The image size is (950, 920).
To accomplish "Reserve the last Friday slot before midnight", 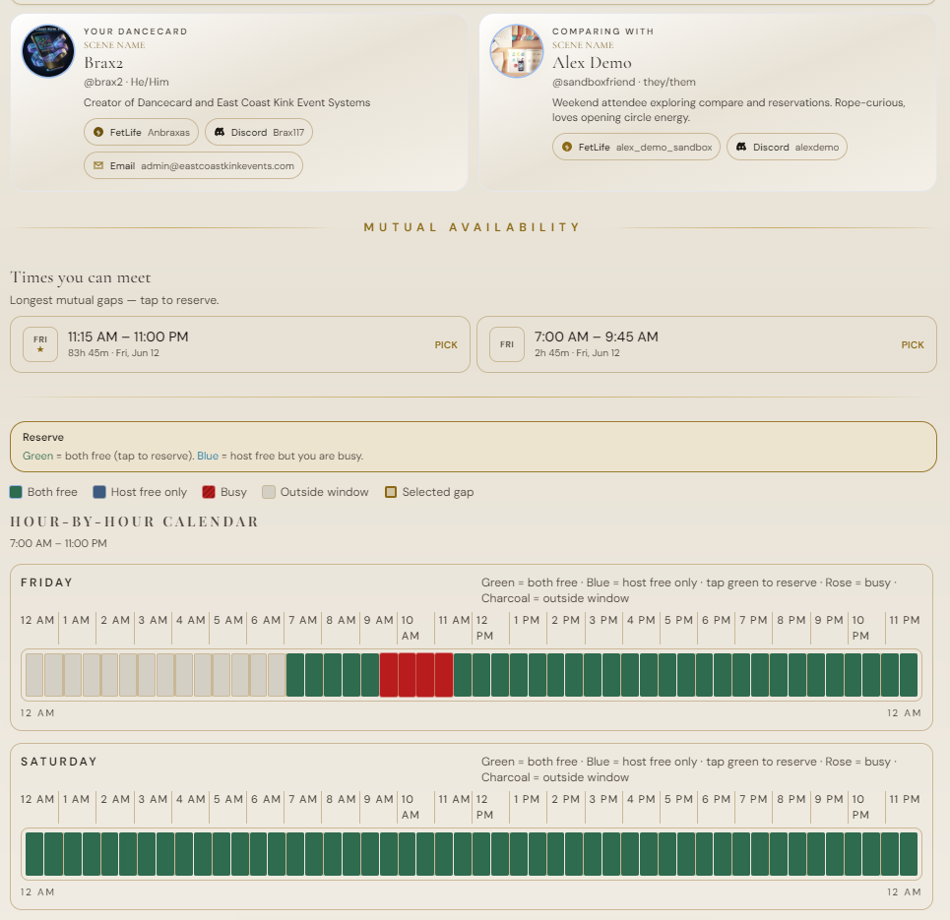I will click(909, 675).
